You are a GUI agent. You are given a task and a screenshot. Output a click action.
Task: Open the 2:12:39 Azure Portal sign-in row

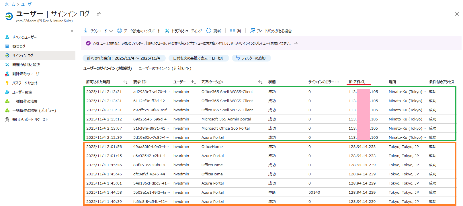[269, 137]
